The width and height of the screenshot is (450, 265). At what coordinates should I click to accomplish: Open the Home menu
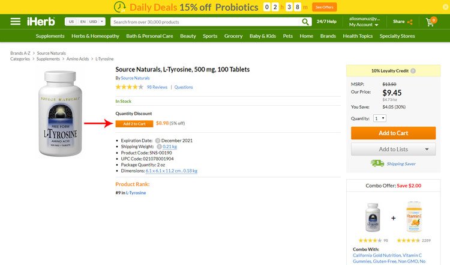coord(307,36)
